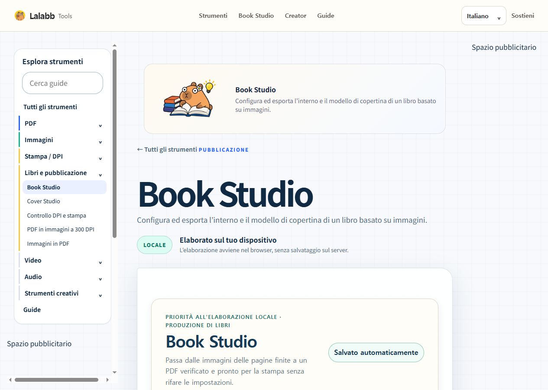Click the Salvato automaticamente badge
This screenshot has height=390, width=548.
click(x=376, y=352)
